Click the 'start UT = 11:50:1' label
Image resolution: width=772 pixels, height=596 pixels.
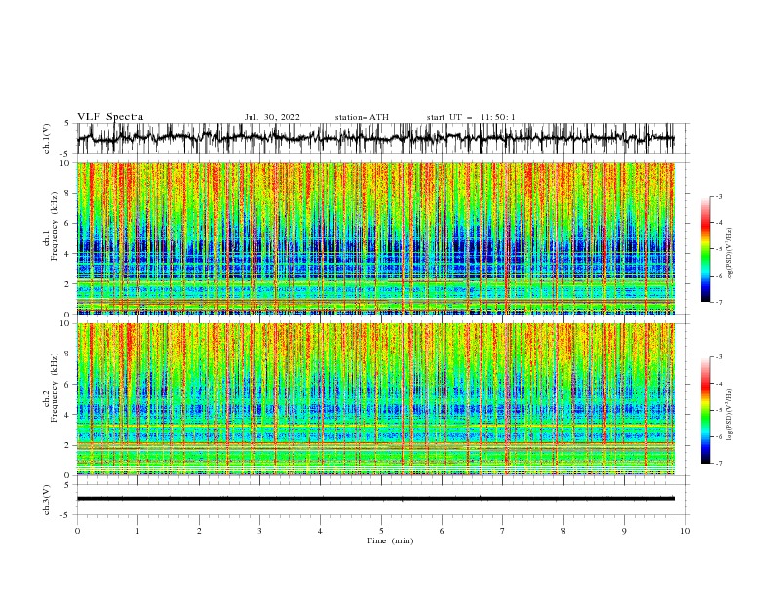click(x=471, y=117)
